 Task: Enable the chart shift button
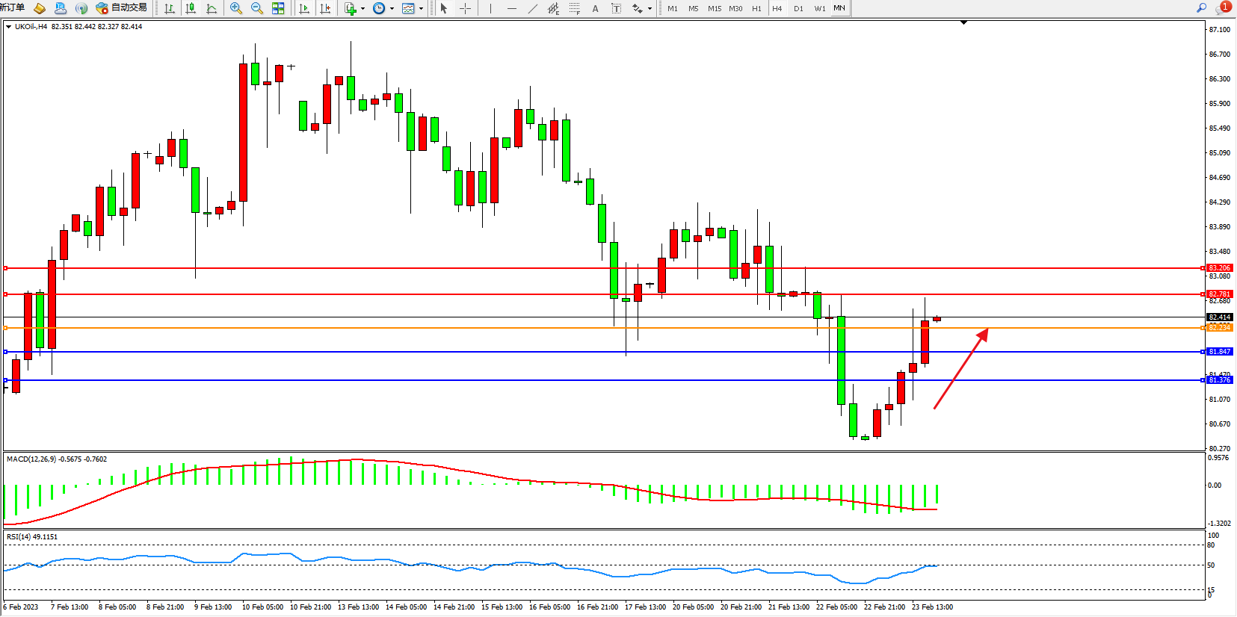click(325, 8)
